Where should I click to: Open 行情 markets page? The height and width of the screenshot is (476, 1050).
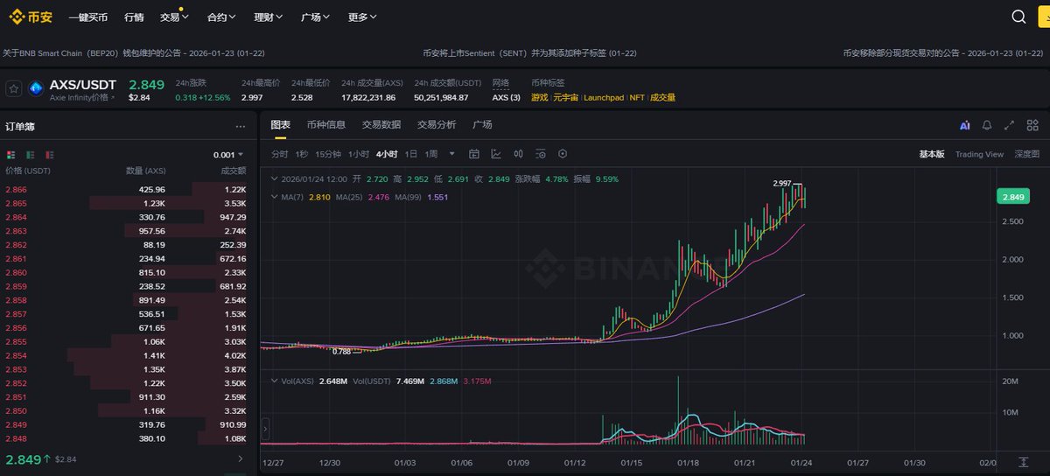coord(134,17)
